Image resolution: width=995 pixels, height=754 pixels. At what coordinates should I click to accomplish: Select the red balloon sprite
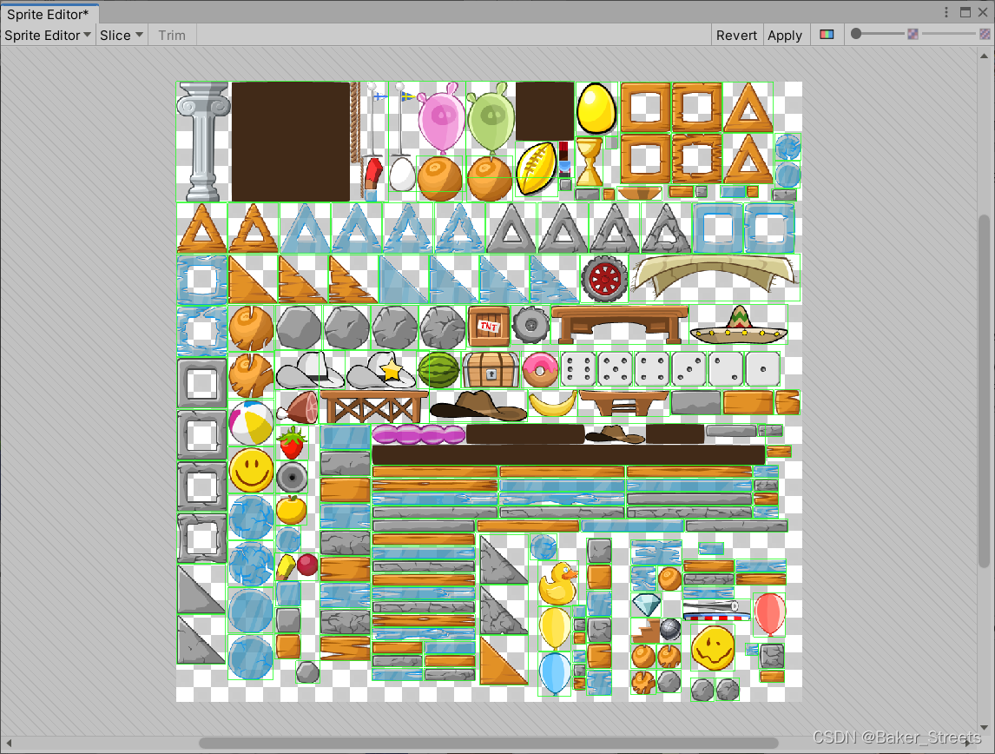coord(770,614)
